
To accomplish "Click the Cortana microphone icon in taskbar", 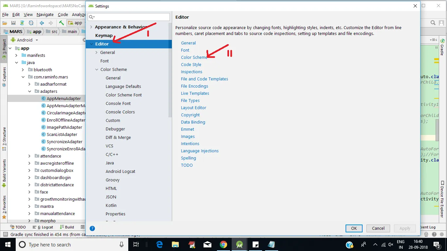I will pos(122,244).
